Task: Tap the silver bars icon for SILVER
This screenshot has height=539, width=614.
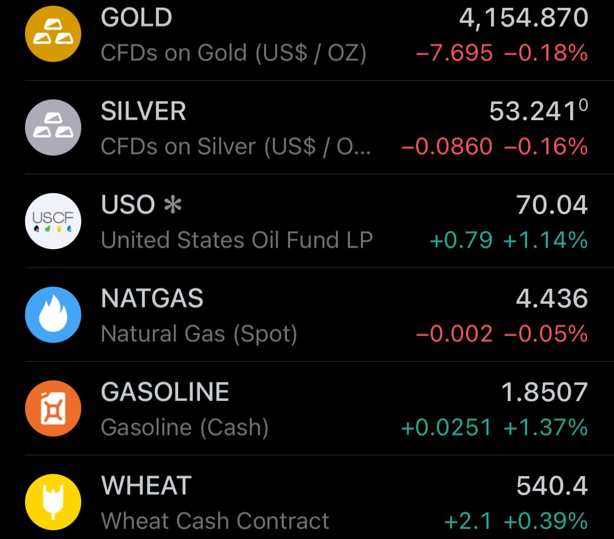Action: coord(53,127)
